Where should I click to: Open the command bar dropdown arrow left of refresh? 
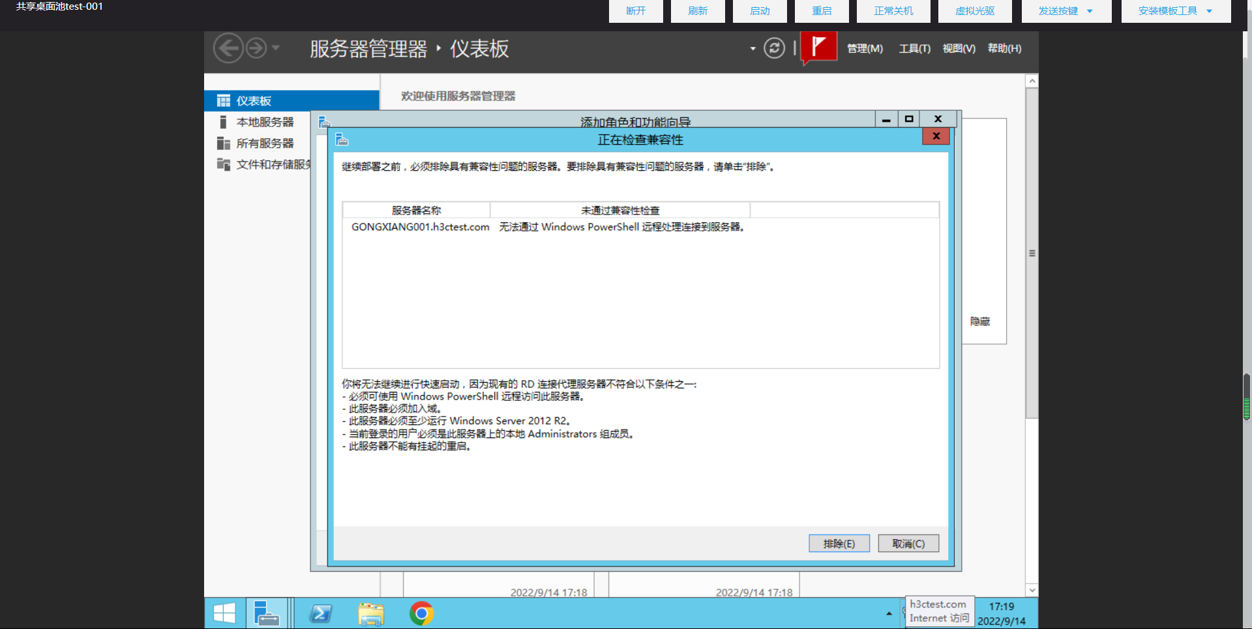[x=753, y=48]
